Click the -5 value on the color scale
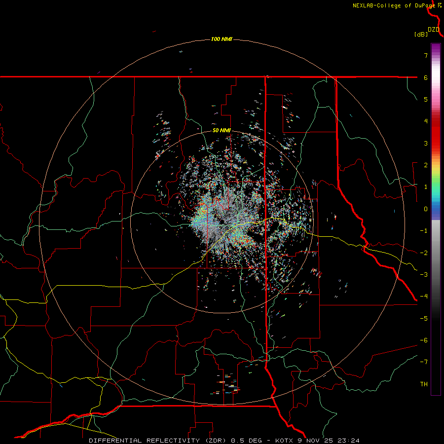Image resolution: width=444 pixels, height=444 pixels. point(424,319)
